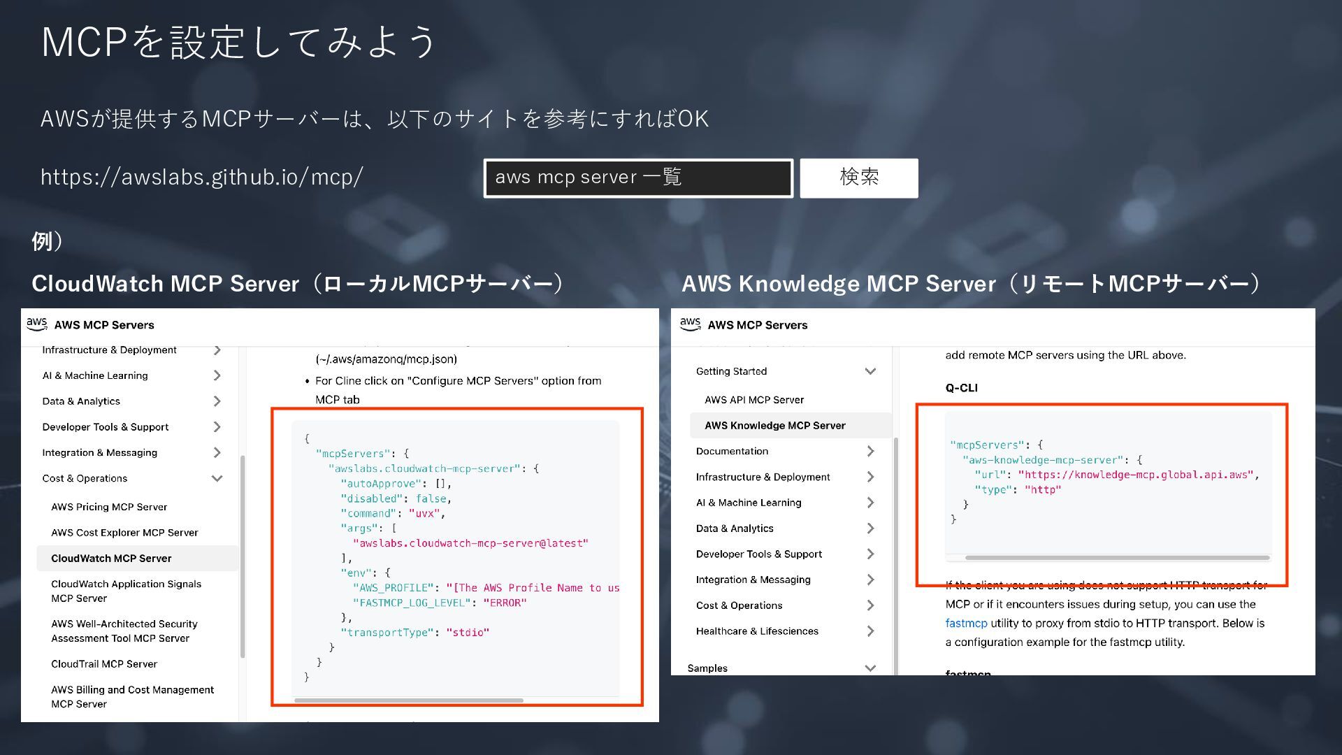Open AWS Pricing MCP Server page
This screenshot has height=755, width=1342.
[109, 507]
